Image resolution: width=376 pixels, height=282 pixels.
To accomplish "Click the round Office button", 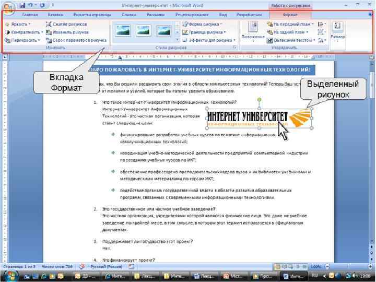I will tap(8, 7).
